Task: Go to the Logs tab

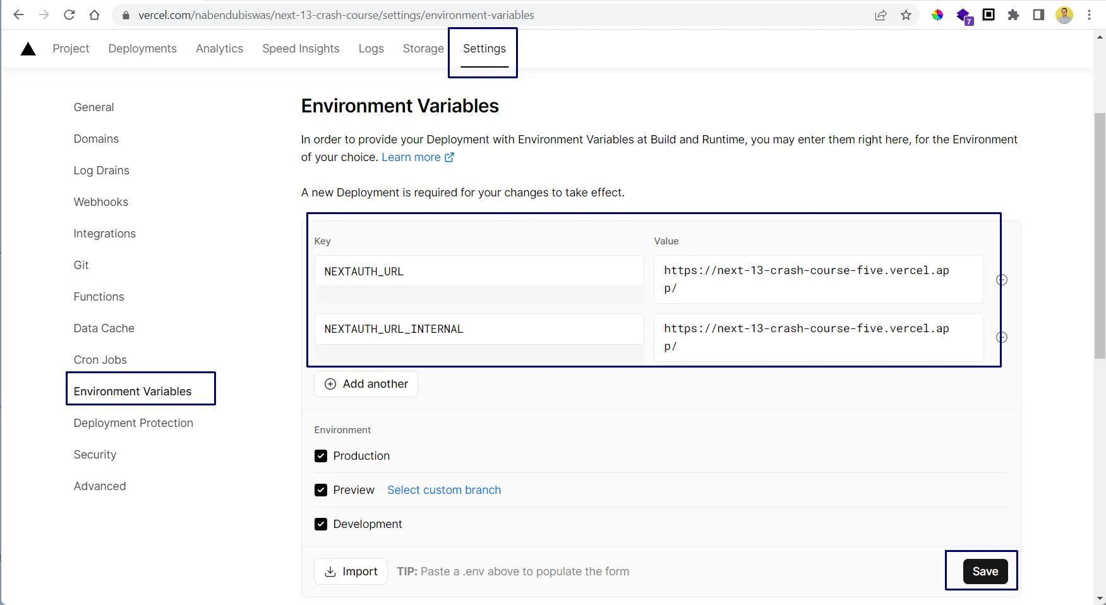Action: click(371, 49)
